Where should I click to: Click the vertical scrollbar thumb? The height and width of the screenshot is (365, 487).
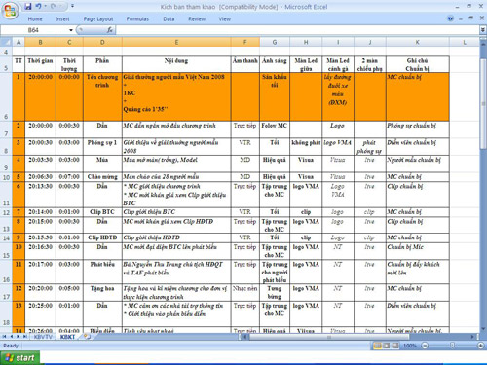point(483,103)
